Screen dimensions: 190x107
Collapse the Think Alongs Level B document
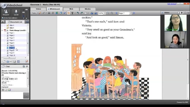[x=2, y=30]
